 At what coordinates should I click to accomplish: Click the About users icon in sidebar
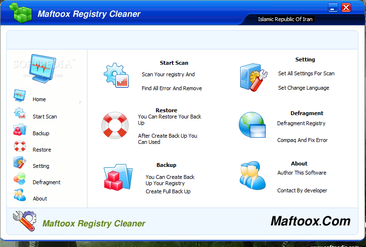[20, 195]
